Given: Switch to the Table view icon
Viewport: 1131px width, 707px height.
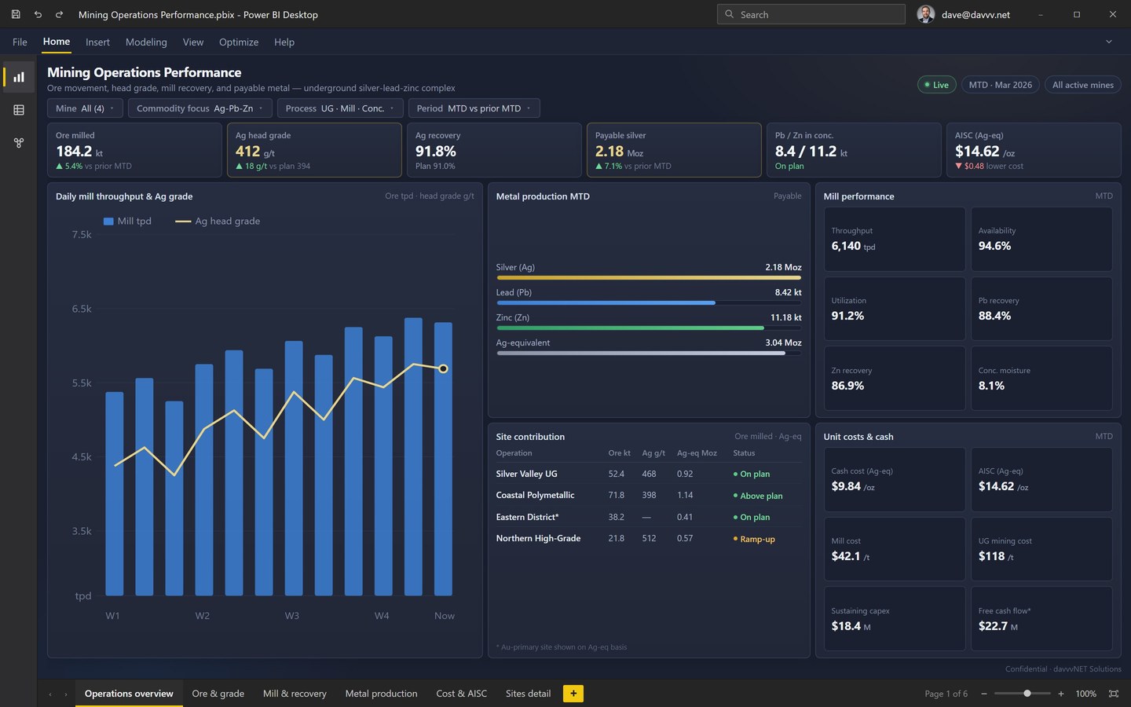Looking at the screenshot, I should 19,110.
